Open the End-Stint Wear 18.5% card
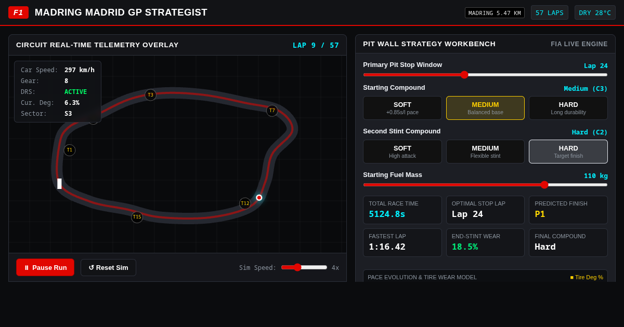Image resolution: width=624 pixels, height=327 pixels. (x=485, y=242)
